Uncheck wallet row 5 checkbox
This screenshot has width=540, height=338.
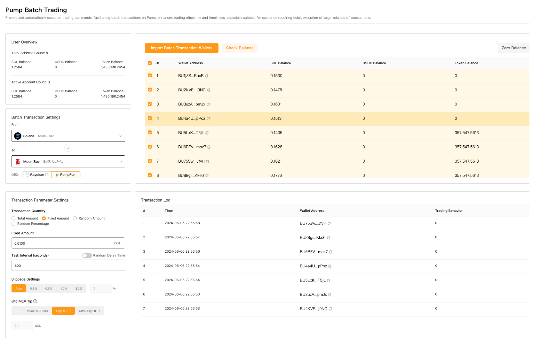[x=149, y=132]
